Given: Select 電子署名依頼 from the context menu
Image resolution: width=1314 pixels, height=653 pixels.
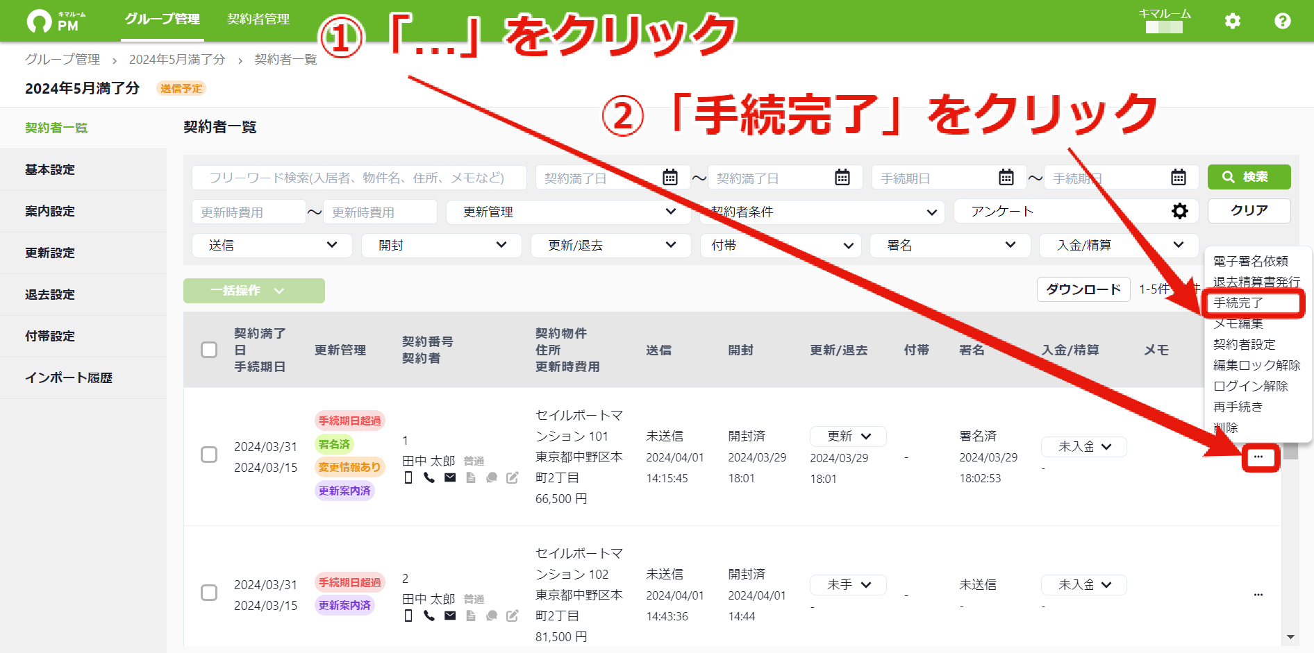Looking at the screenshot, I should point(1250,261).
